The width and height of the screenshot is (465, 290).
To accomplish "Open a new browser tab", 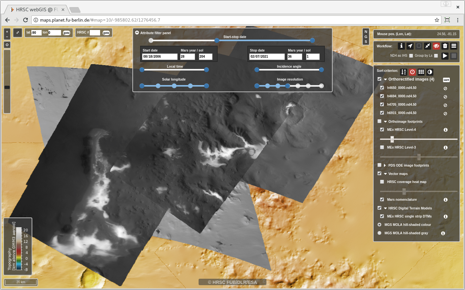I will pyautogui.click(x=75, y=10).
